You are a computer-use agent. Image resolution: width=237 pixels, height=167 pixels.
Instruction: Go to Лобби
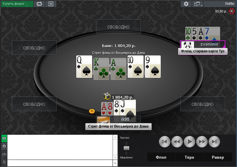click(230, 4)
